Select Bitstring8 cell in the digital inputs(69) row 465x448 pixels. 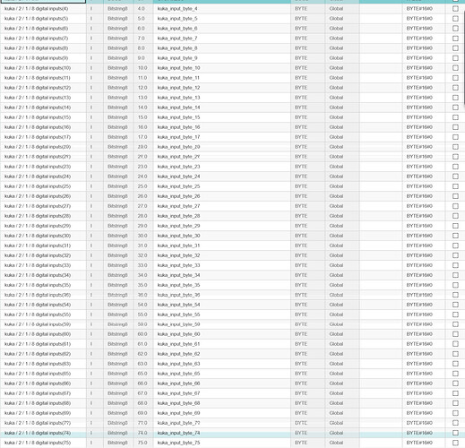(117, 413)
